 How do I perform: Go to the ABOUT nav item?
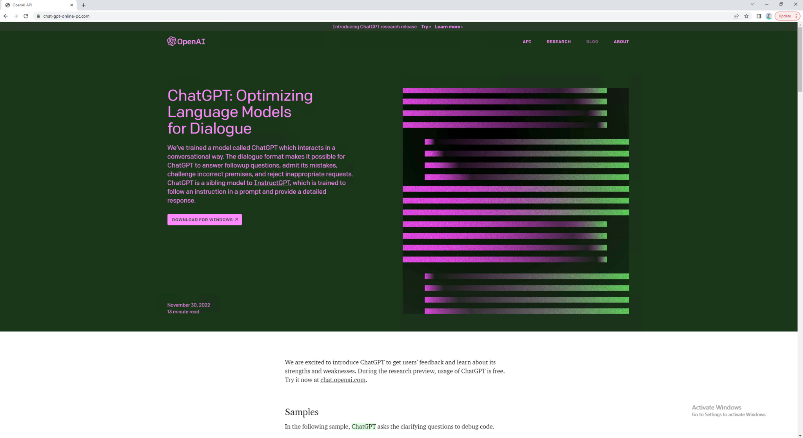[621, 41]
